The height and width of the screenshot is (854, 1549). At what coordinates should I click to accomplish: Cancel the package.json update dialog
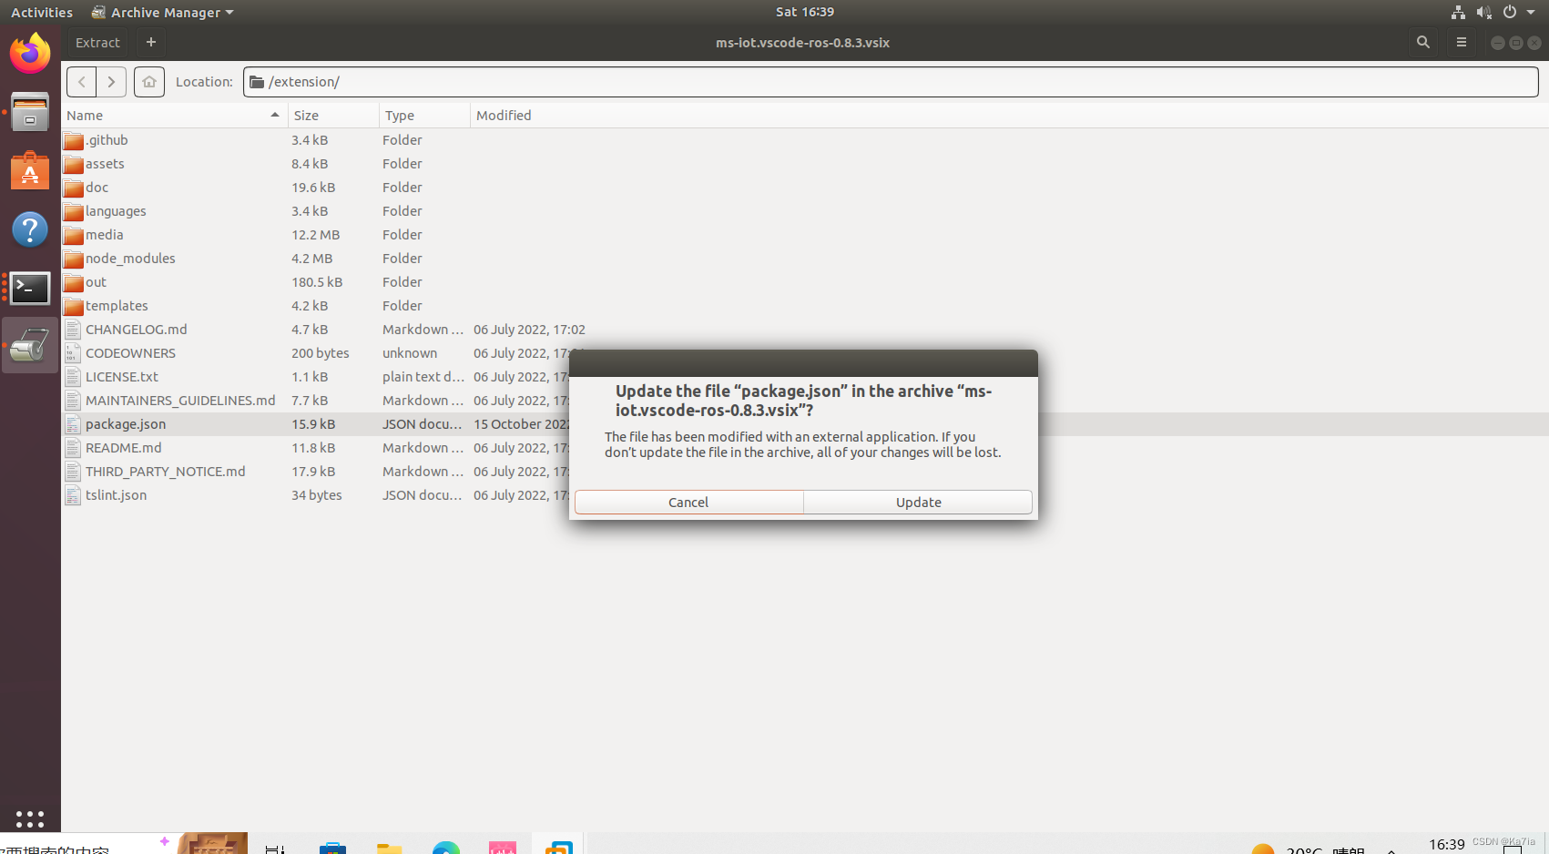click(688, 502)
